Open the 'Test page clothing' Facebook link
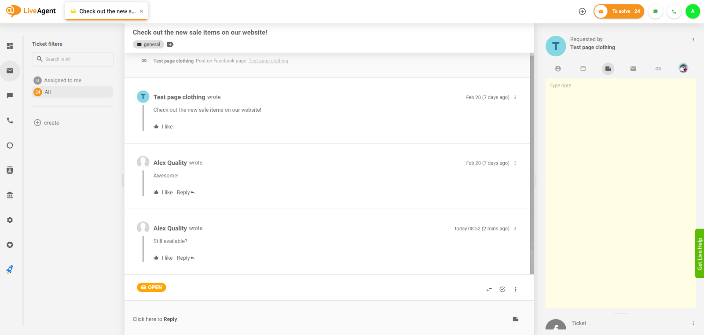 click(268, 61)
